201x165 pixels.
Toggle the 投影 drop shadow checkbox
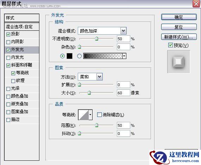8,34
